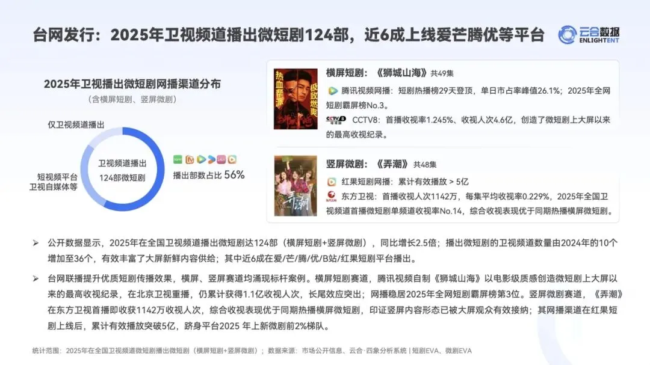Click Tencent Video icon before 腾讯视频网播
Image resolution: width=650 pixels, height=365 pixels.
(332, 91)
